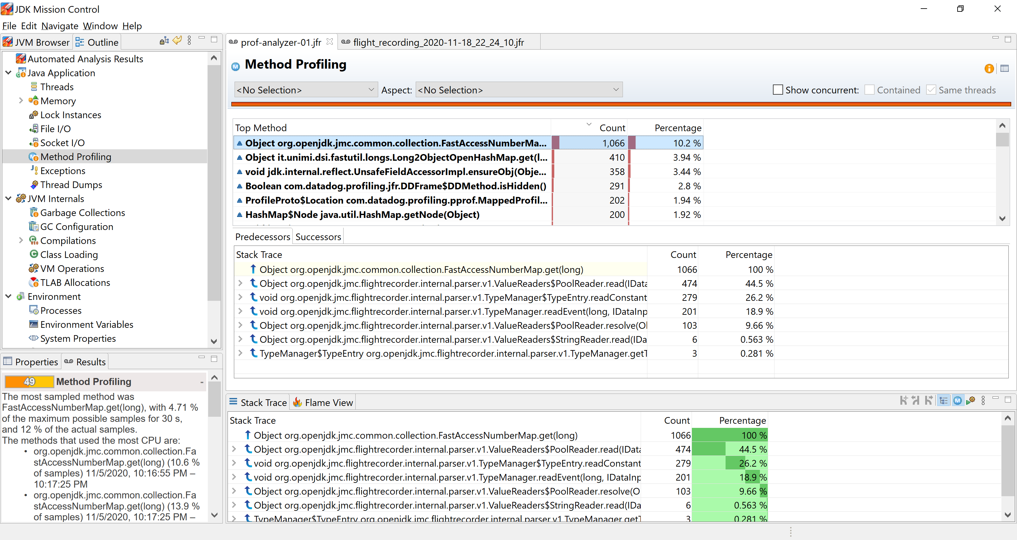The image size is (1017, 540).
Task: Close the prof-analyzer-01.jfr tab
Action: coord(330,41)
